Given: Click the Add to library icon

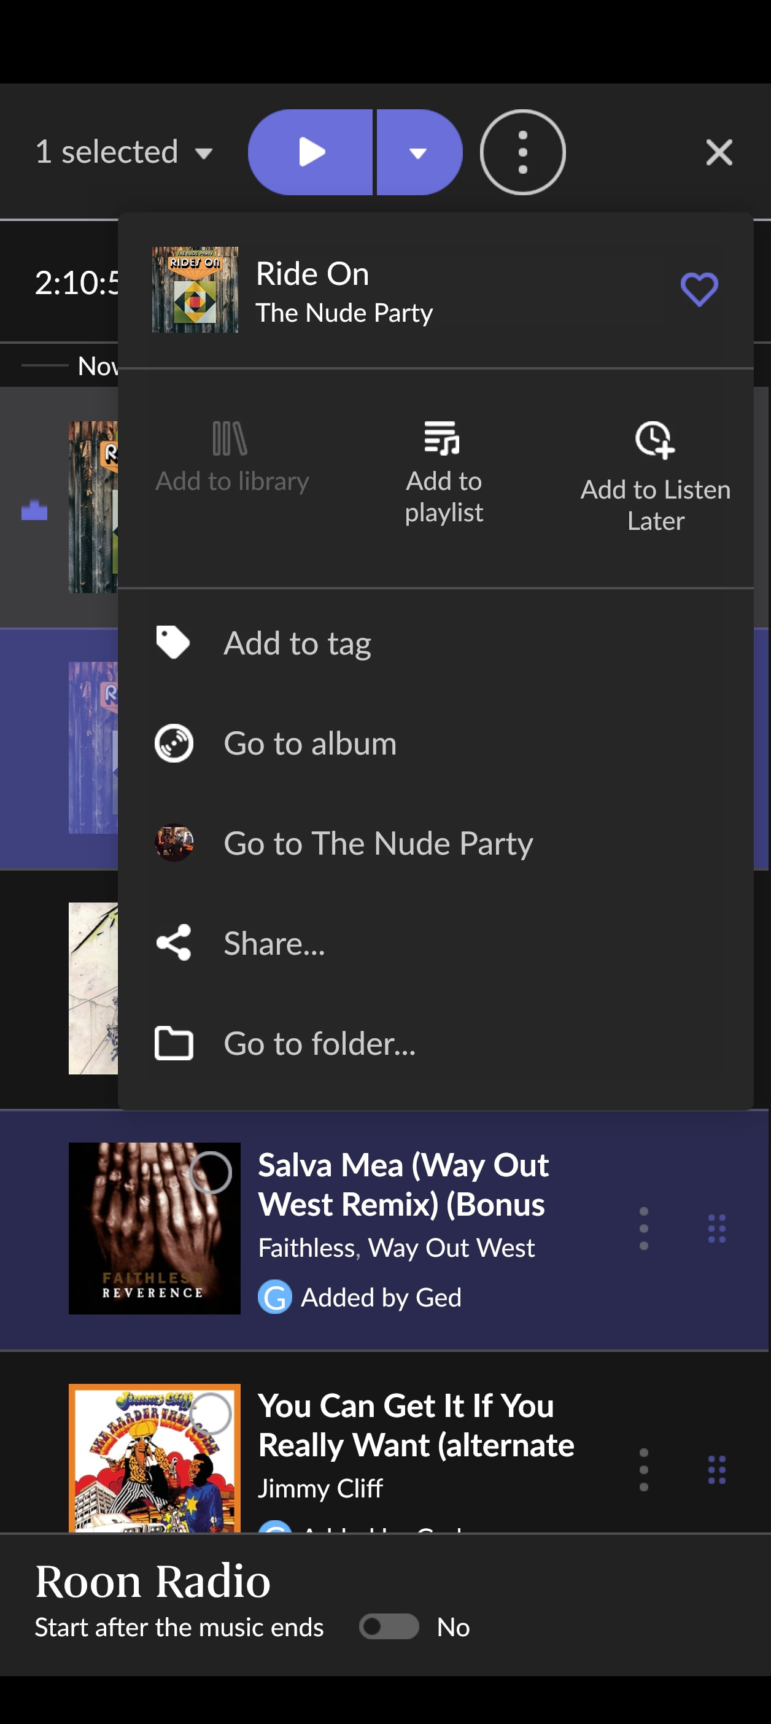Looking at the screenshot, I should coord(230,438).
